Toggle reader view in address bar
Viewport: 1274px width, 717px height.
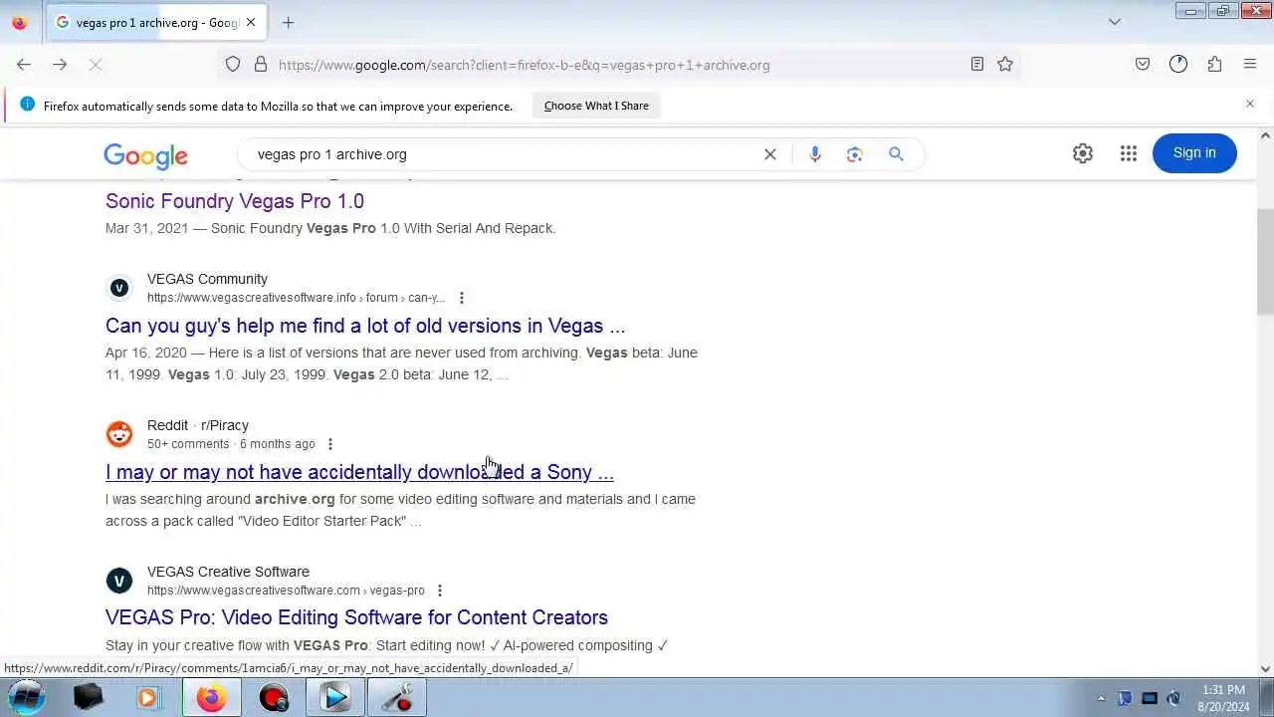[x=977, y=65]
